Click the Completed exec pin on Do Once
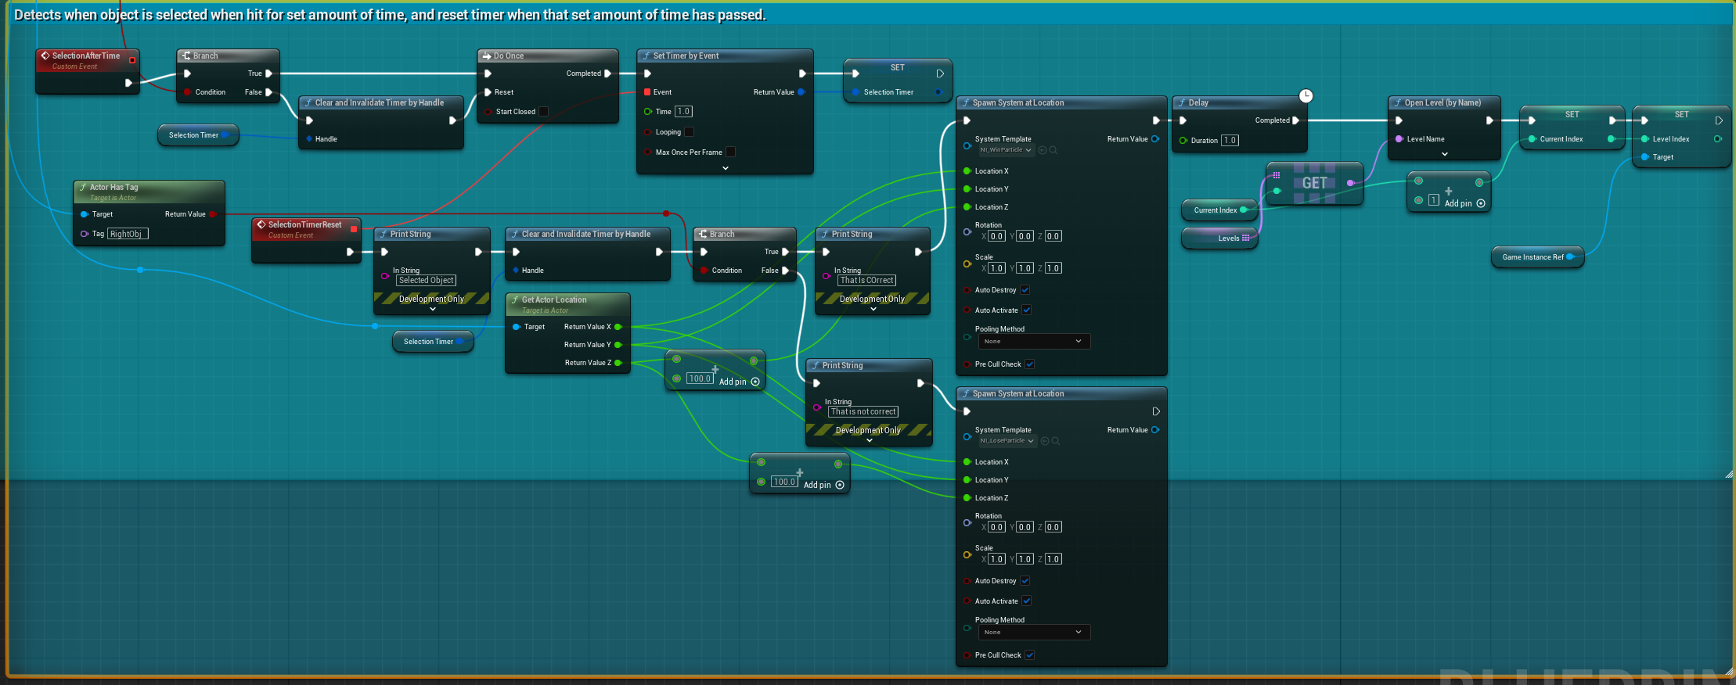The height and width of the screenshot is (685, 1736). click(607, 74)
